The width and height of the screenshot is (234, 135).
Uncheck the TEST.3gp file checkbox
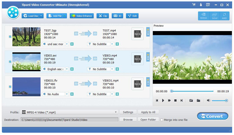point(10,36)
